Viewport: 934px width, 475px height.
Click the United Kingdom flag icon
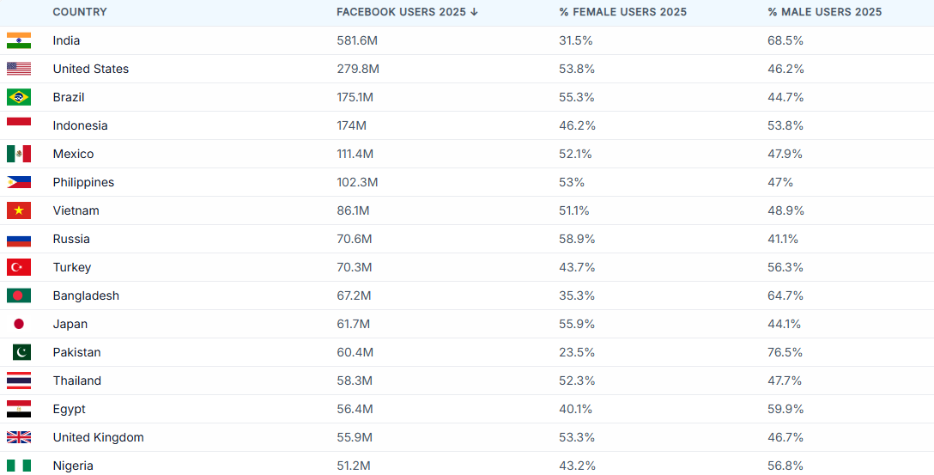[x=19, y=437]
